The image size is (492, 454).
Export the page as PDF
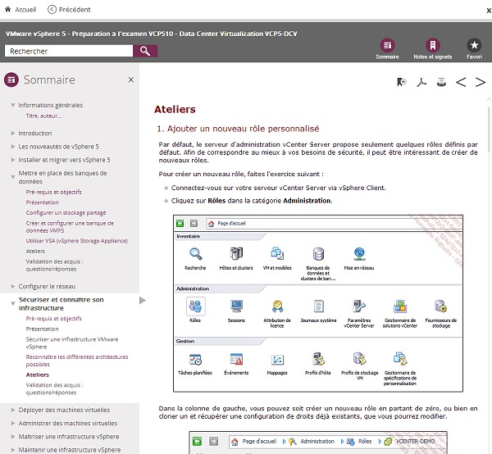[x=421, y=82]
